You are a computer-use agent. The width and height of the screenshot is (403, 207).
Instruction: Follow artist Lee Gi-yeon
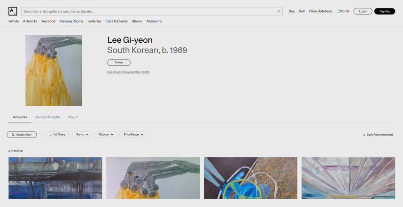click(119, 62)
